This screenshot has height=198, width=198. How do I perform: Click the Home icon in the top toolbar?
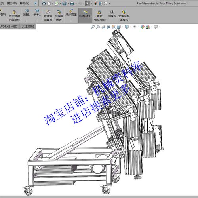(44, 3)
